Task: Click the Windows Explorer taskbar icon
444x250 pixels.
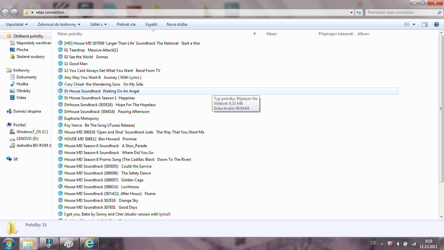Action: pos(28,243)
